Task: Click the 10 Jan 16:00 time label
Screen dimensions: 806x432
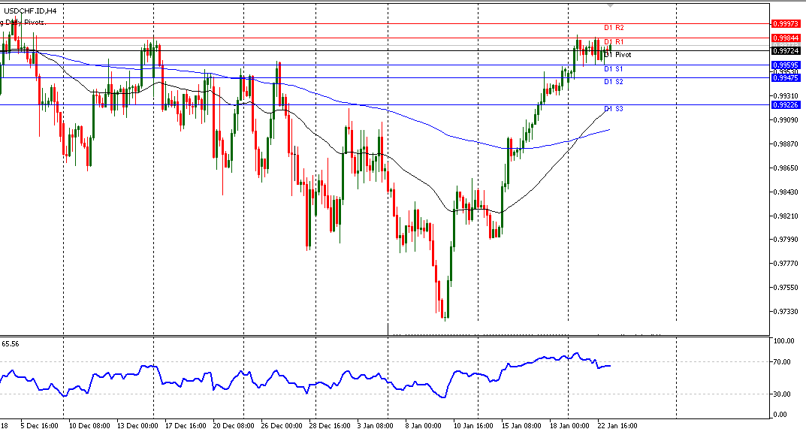Action: point(473,426)
